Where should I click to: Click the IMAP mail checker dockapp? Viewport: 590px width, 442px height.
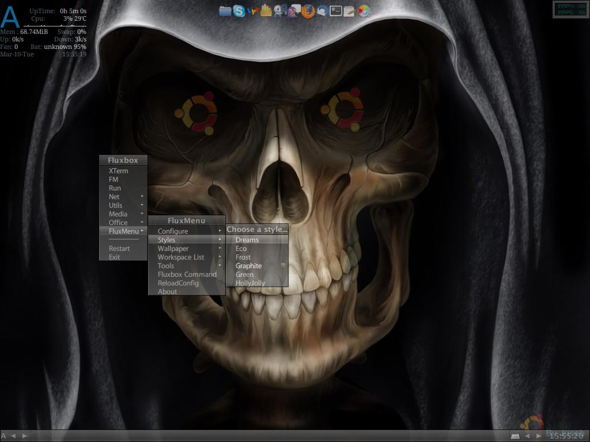pos(571,9)
